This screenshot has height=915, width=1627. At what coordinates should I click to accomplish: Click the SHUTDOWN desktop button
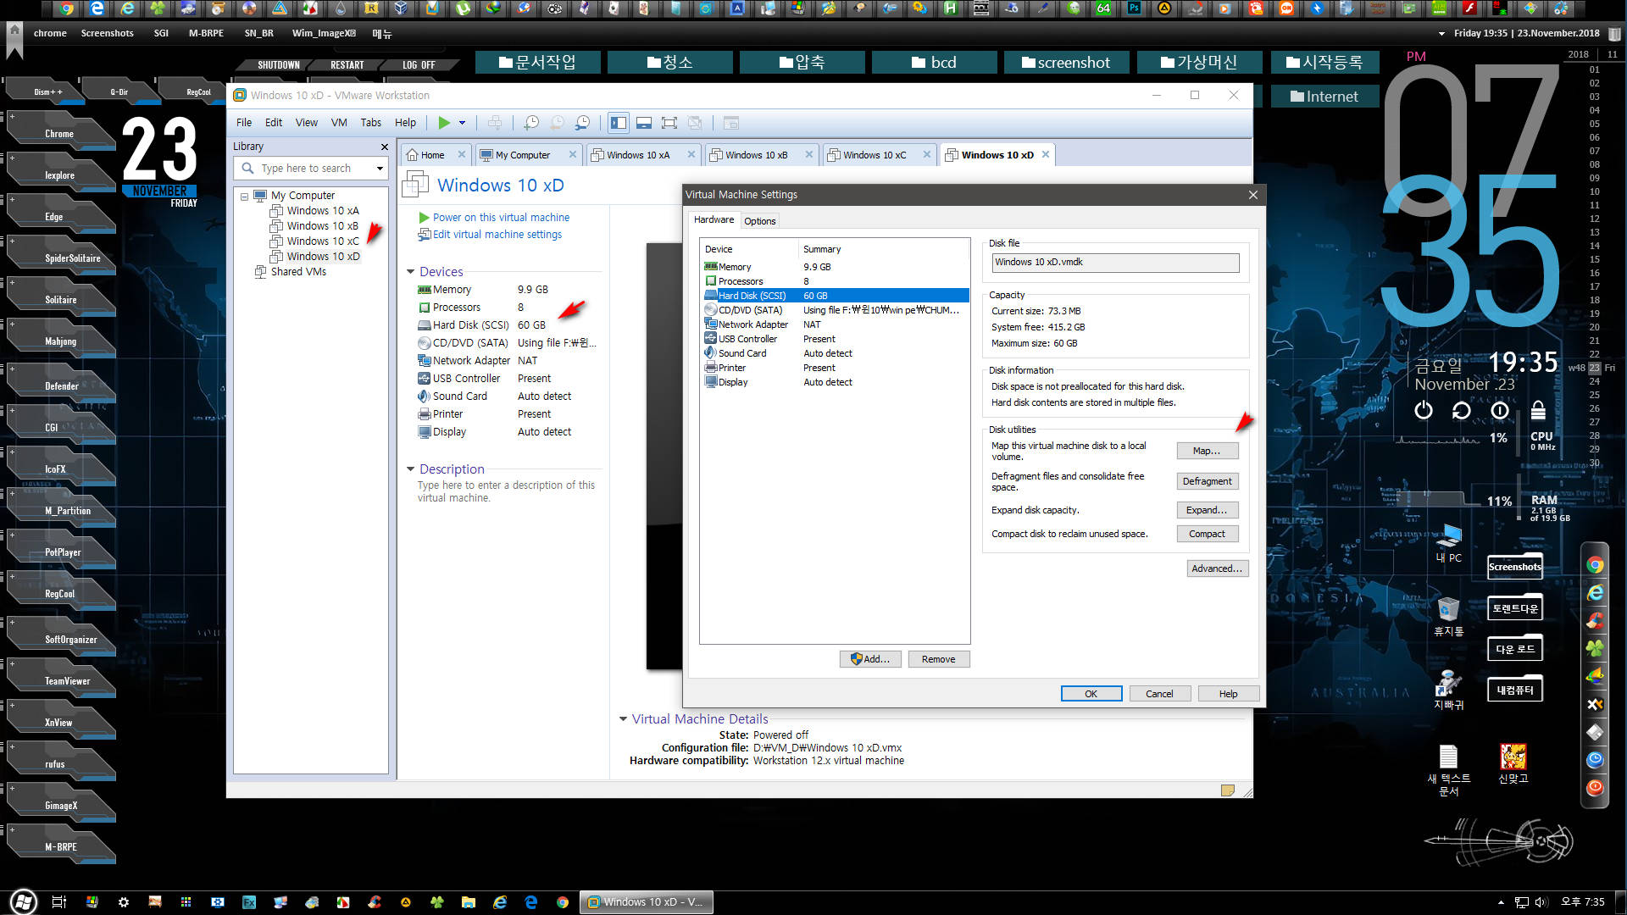pyautogui.click(x=278, y=65)
